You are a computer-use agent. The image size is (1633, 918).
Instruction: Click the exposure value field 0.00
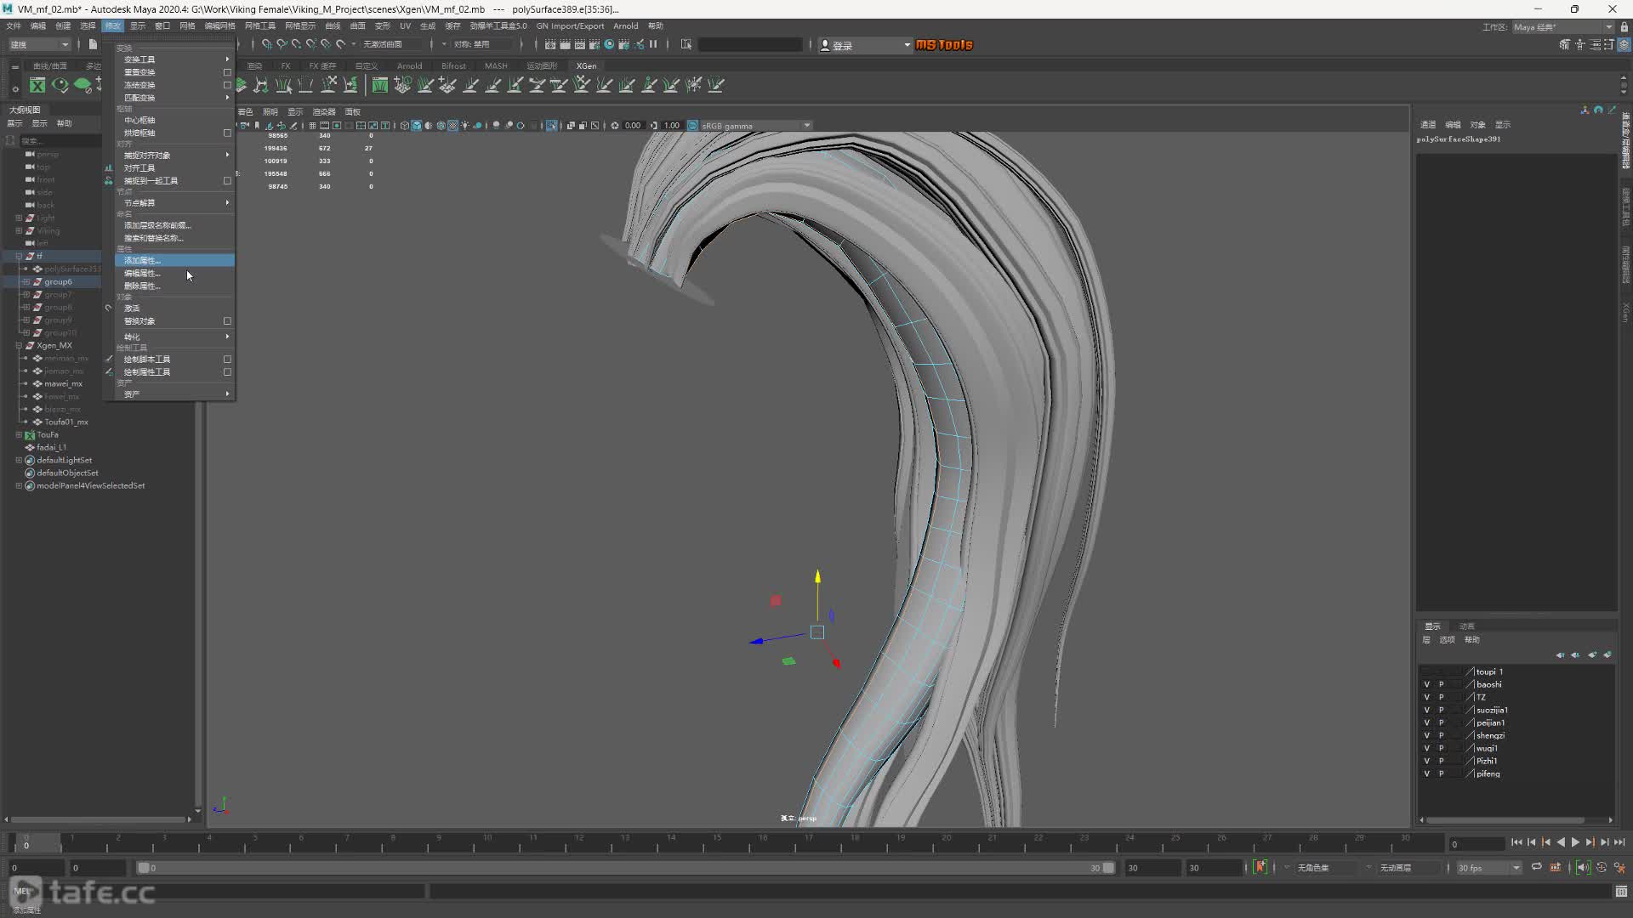tap(633, 126)
